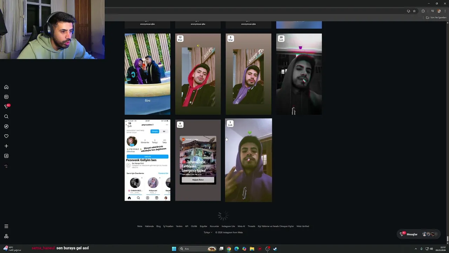Click the Hakkında footer link
Image resolution: width=449 pixels, height=253 pixels.
(x=149, y=226)
